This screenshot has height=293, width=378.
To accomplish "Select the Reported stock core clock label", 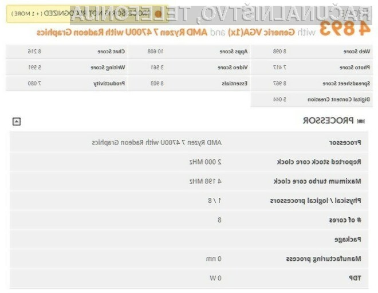I will 319,162.
